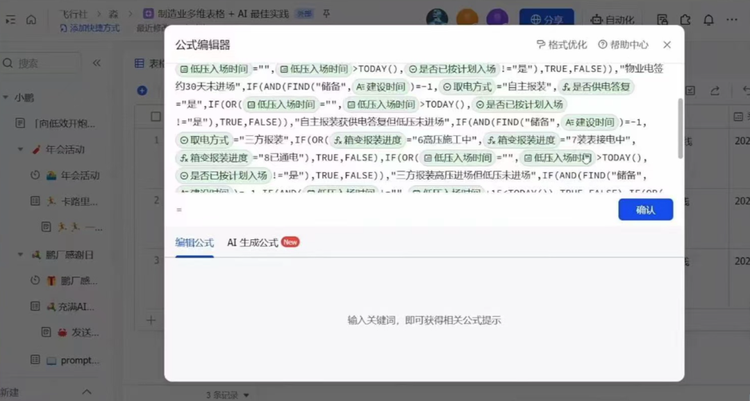Switch to the AI 生成公式 tab

pyautogui.click(x=253, y=242)
